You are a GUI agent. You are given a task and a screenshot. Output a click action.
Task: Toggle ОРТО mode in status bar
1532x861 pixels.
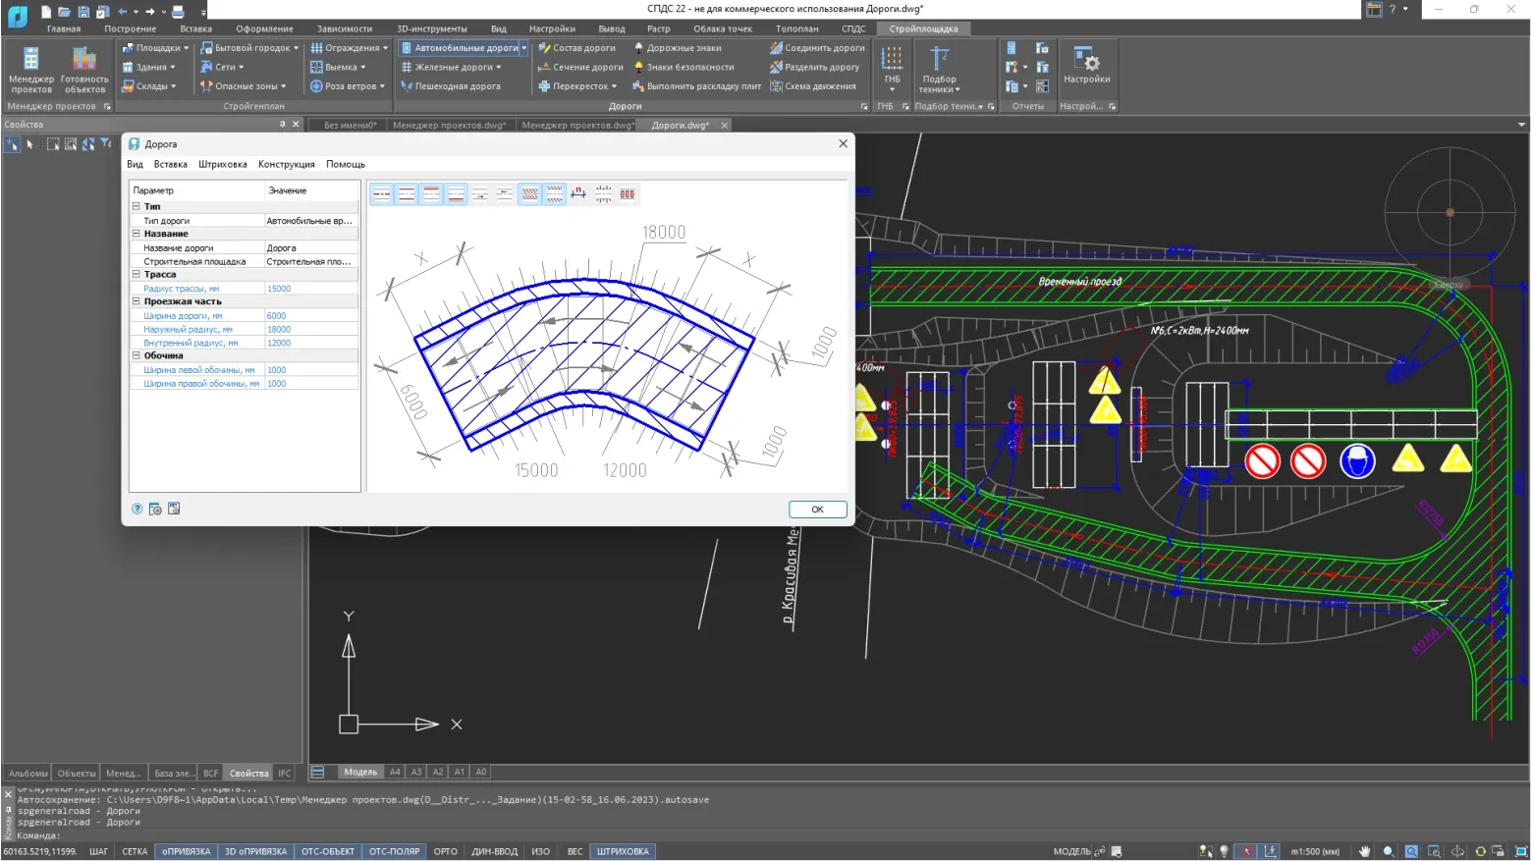click(445, 851)
